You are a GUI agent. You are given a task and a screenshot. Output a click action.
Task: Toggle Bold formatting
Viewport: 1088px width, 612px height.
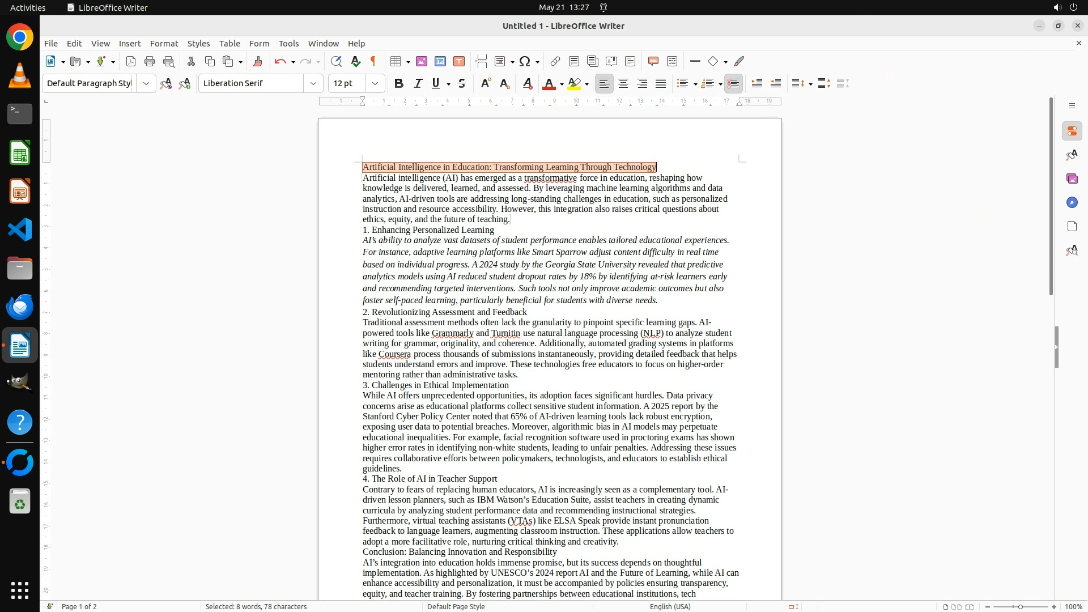pos(399,83)
